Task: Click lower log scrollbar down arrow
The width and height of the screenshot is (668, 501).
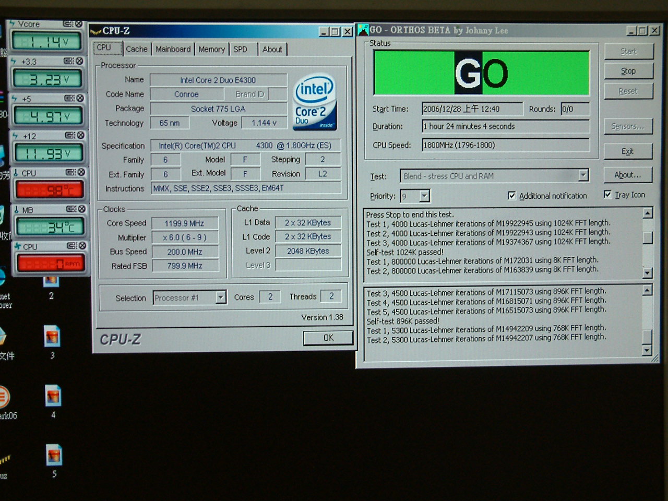Action: tap(647, 351)
